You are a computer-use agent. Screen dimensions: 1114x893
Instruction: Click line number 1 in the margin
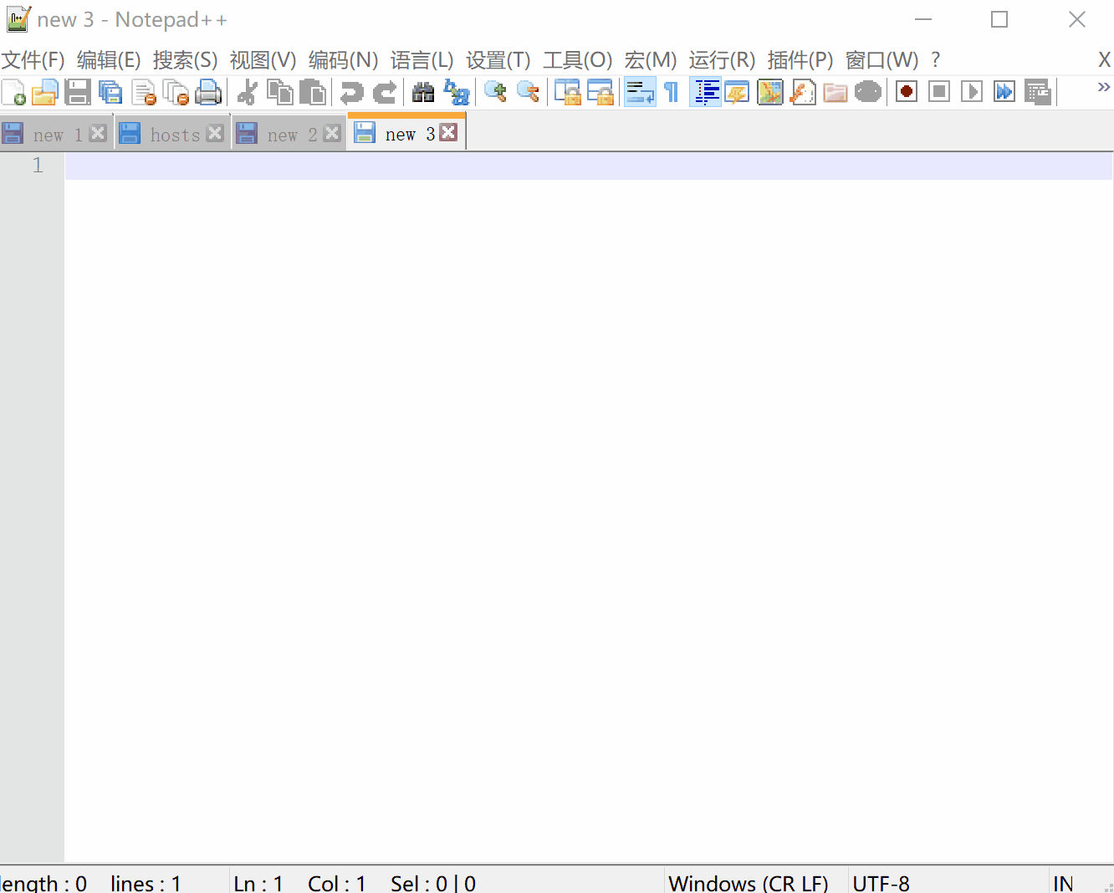click(x=38, y=166)
